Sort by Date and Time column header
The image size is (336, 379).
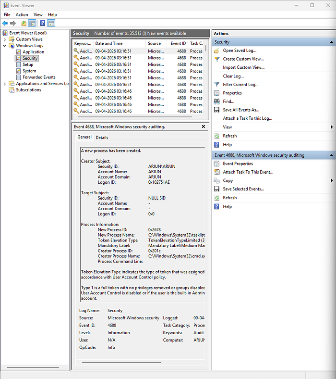120,43
